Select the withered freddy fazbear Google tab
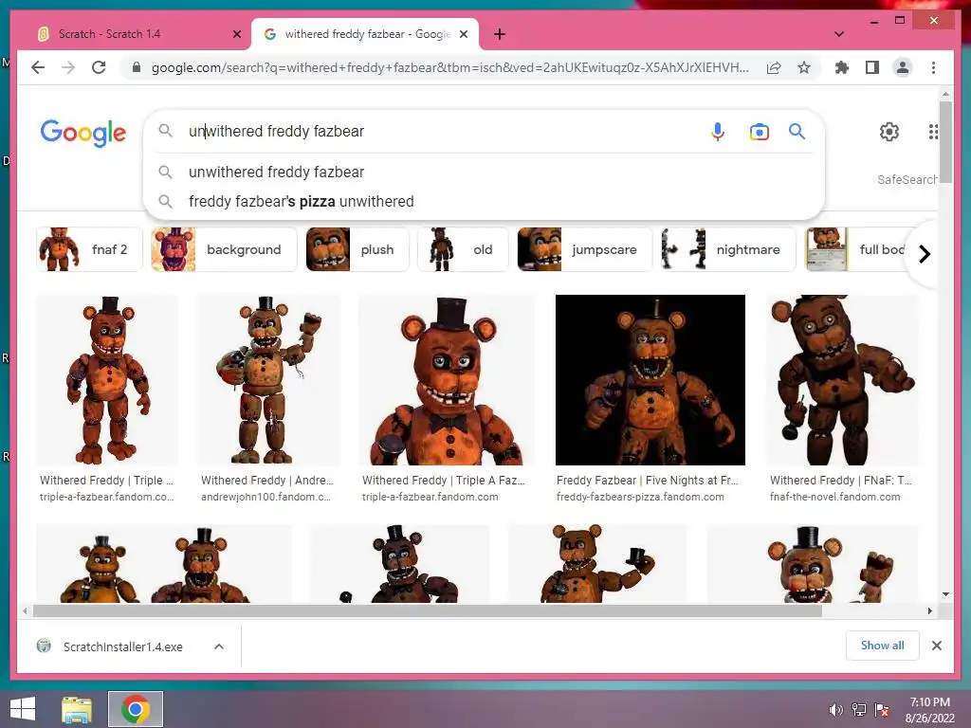The height and width of the screenshot is (728, 971). 365,34
